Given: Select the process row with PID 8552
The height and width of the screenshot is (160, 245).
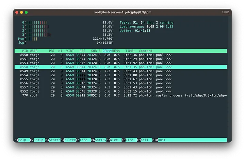Looking at the screenshot, I should coord(121,92).
